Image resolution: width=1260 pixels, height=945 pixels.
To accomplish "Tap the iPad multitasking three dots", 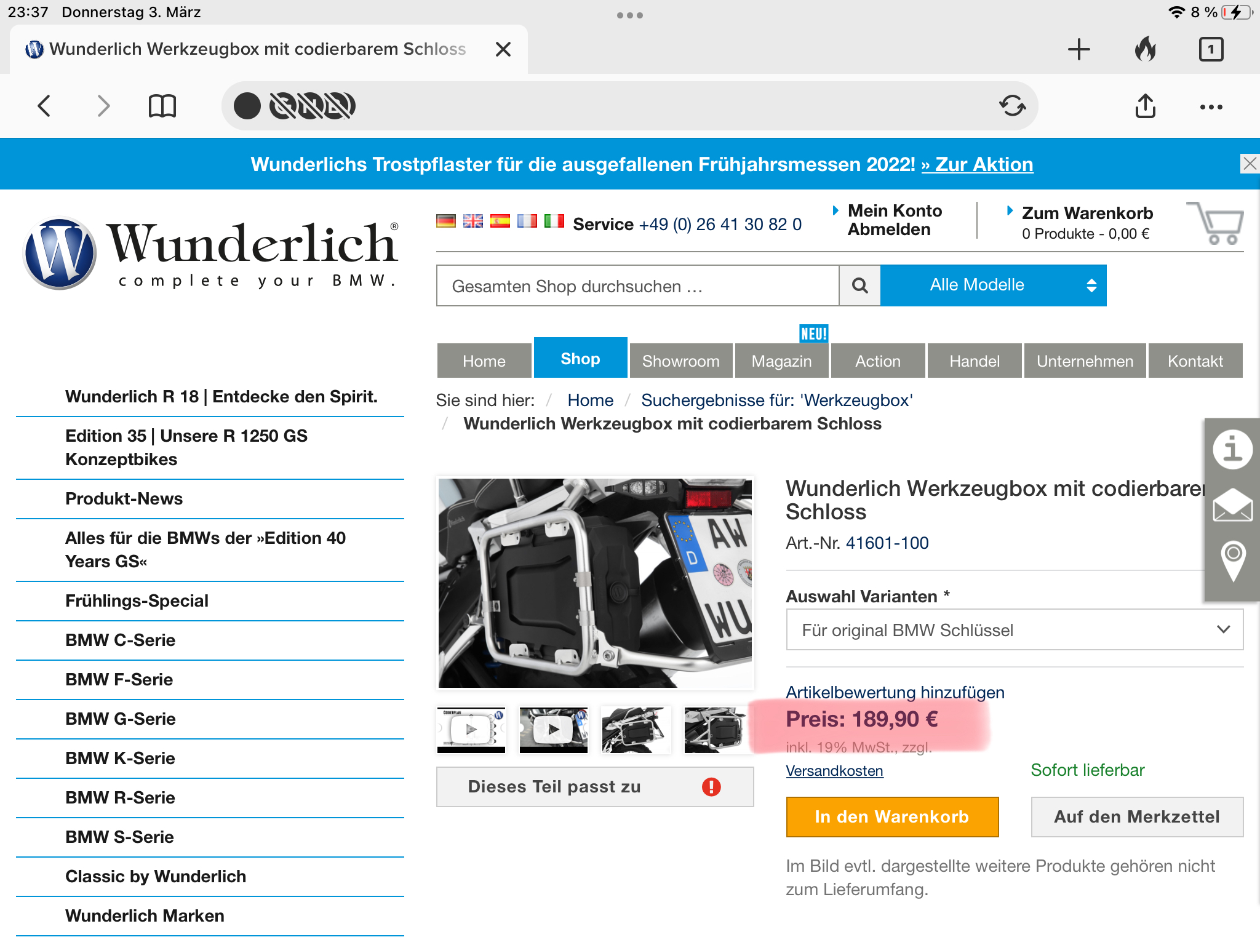I will coord(630,15).
